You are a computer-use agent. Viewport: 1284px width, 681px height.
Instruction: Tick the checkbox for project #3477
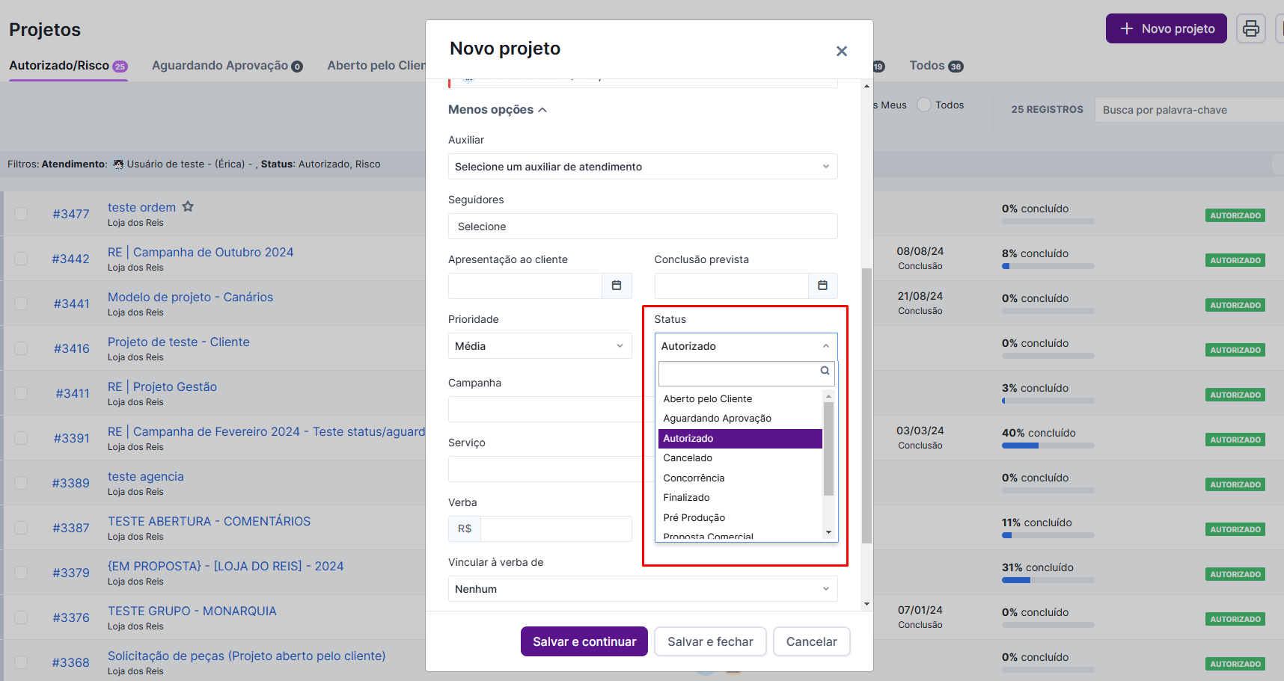[21, 214]
